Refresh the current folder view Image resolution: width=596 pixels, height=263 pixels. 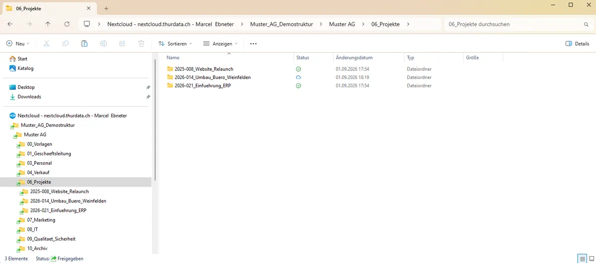point(67,24)
